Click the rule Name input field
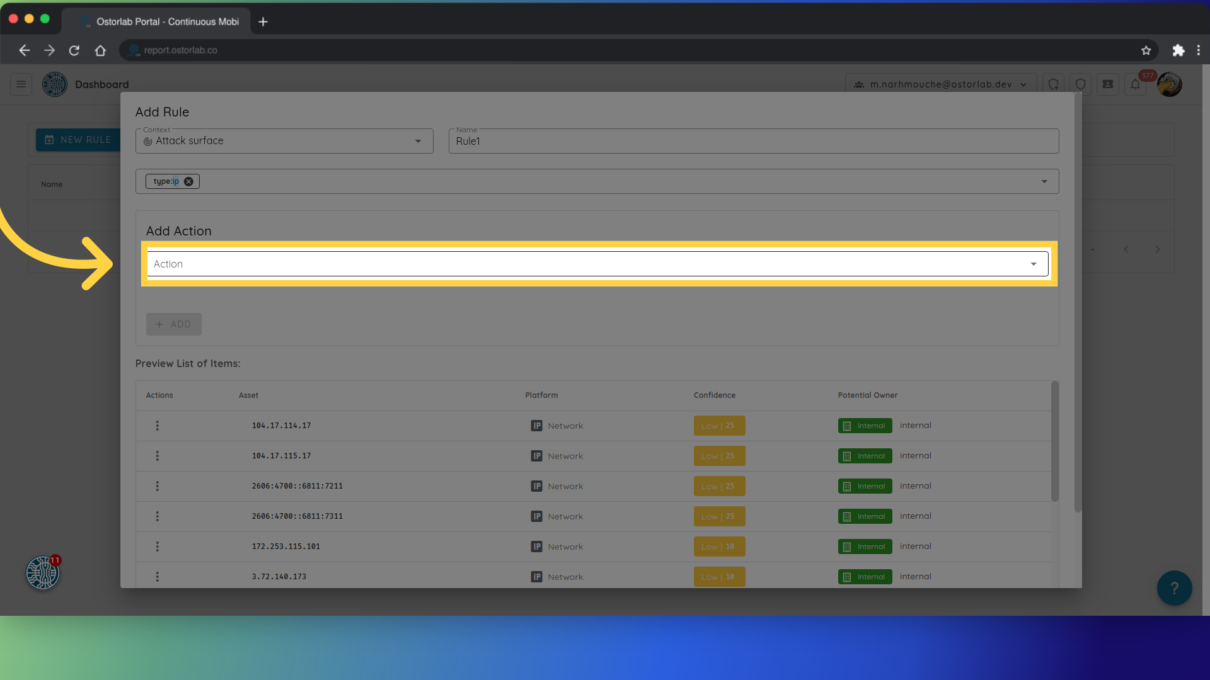 pyautogui.click(x=753, y=142)
